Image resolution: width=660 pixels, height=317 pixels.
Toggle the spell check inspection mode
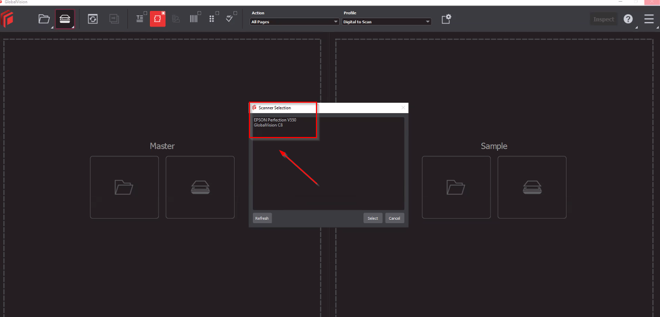tap(231, 19)
